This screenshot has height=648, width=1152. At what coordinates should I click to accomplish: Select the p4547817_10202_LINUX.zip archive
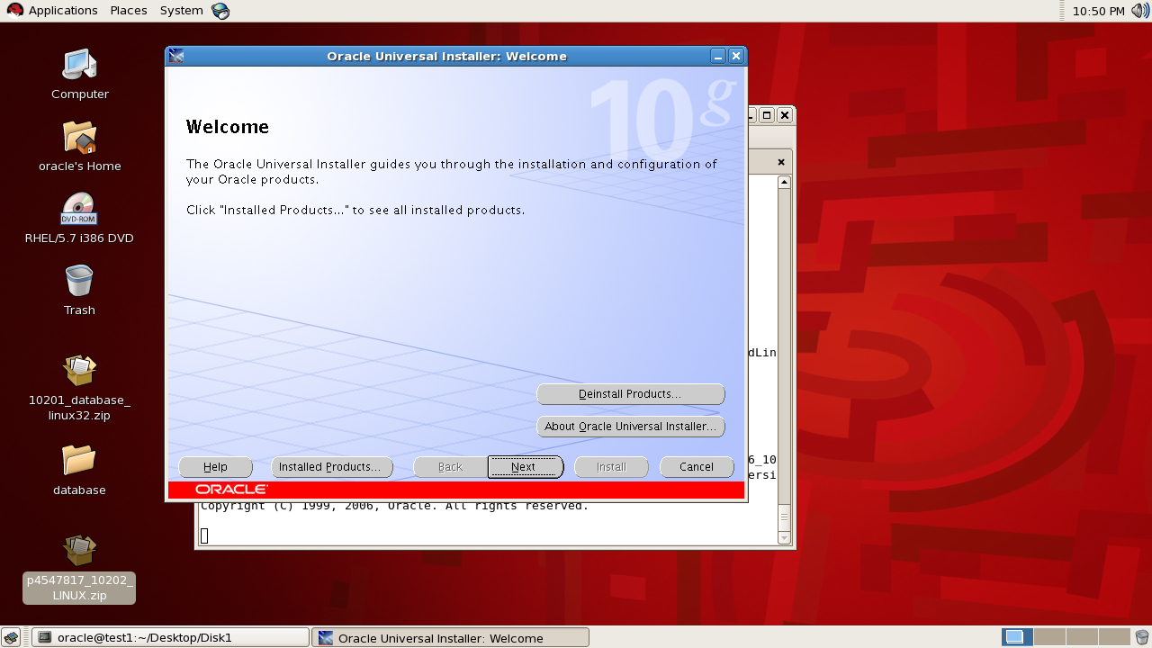[x=79, y=551]
